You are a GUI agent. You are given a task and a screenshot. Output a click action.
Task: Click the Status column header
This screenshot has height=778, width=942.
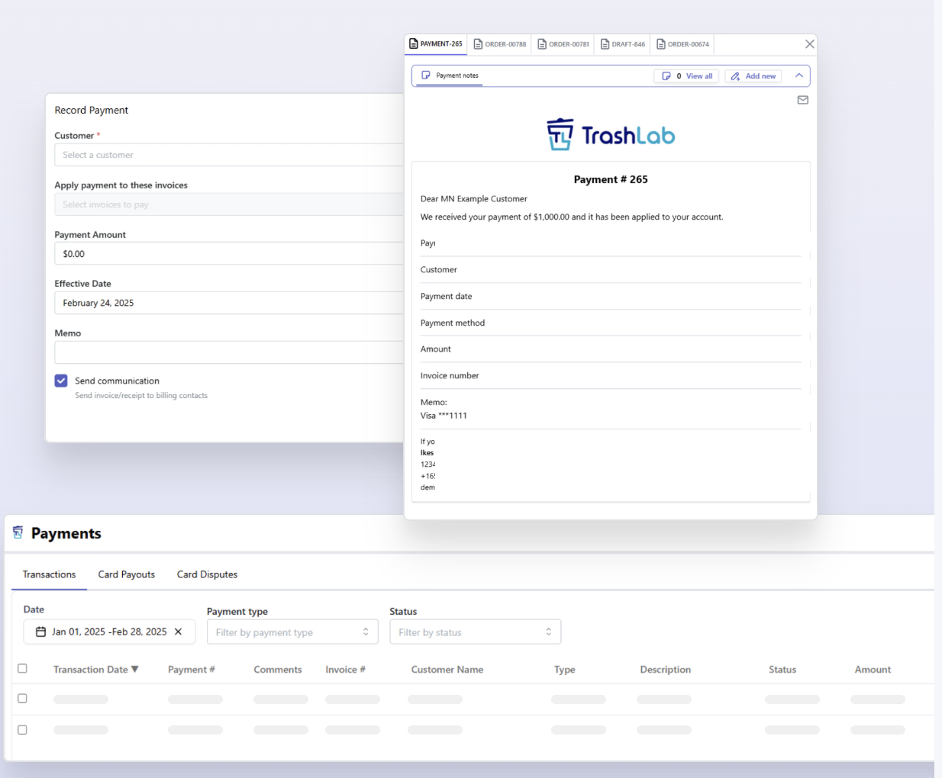coord(782,669)
